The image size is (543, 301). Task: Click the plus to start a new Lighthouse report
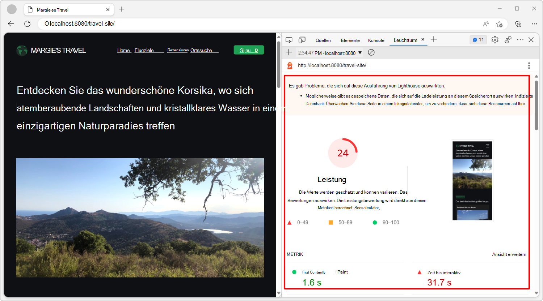(289, 52)
